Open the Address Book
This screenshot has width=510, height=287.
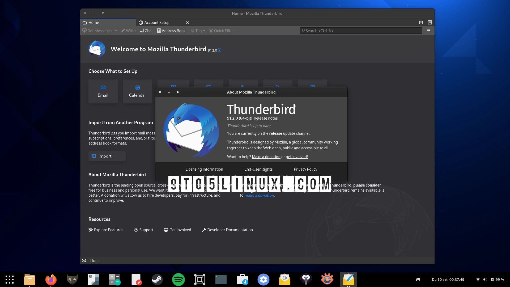[x=171, y=31]
